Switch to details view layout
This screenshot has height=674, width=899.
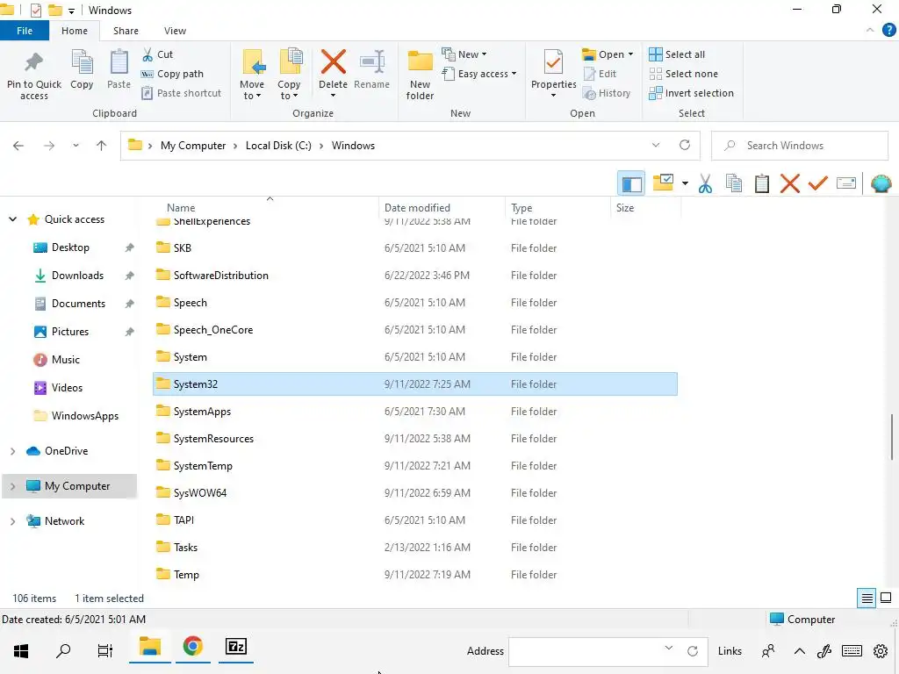point(867,599)
